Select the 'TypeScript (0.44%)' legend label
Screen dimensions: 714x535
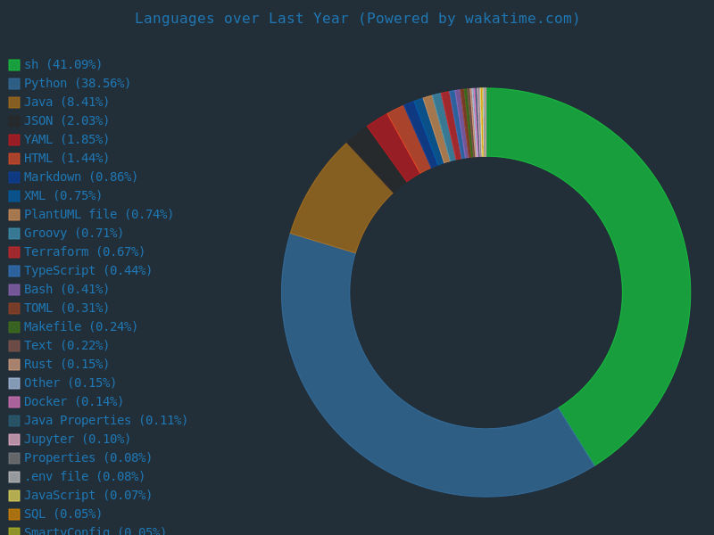[x=87, y=270]
